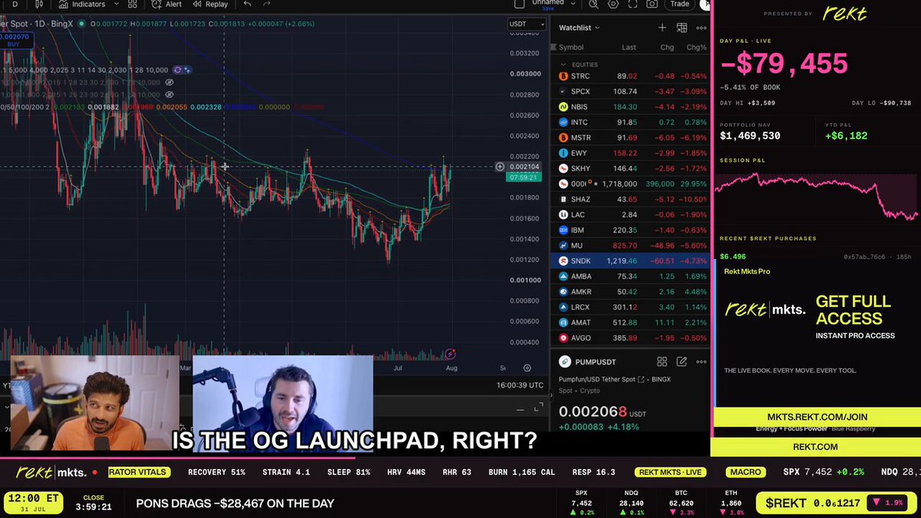Open the Watchlist three-dot more menu
921x518 pixels.
point(701,28)
